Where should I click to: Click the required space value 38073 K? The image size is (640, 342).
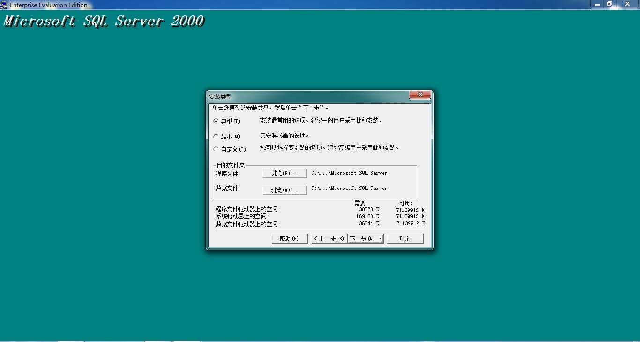tap(369, 209)
